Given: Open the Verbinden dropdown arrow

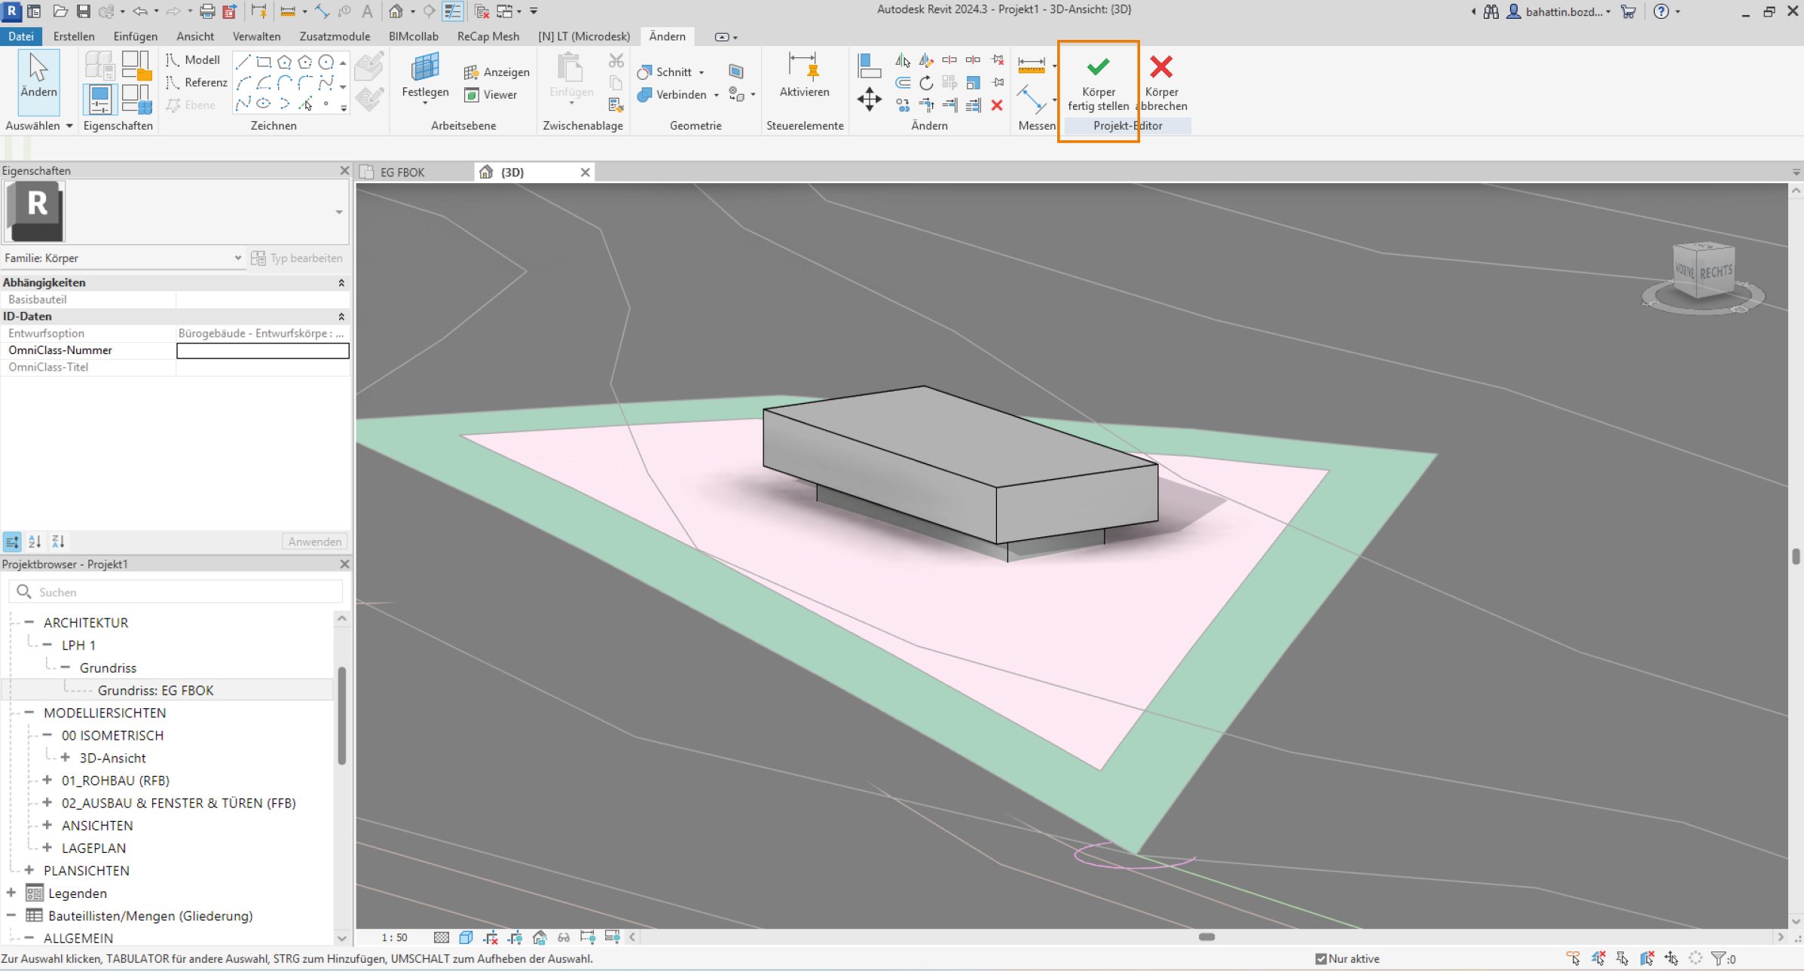Looking at the screenshot, I should 717,95.
